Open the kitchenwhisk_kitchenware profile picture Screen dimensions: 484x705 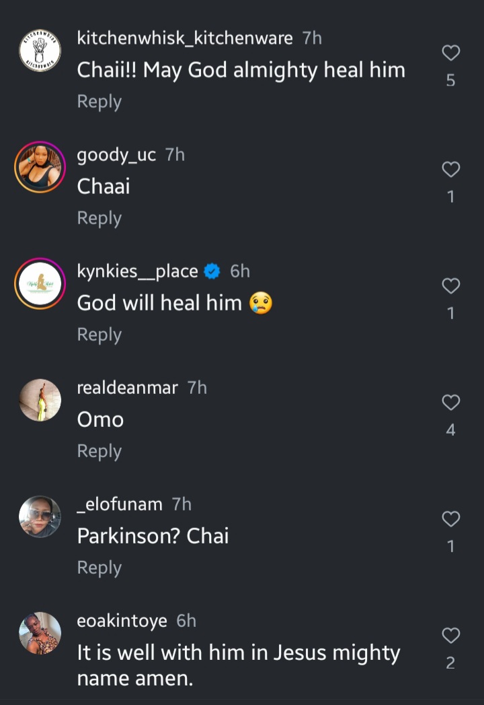click(39, 51)
